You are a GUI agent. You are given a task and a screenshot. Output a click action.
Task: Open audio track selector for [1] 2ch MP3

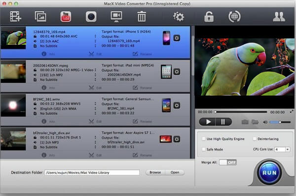click(x=95, y=142)
